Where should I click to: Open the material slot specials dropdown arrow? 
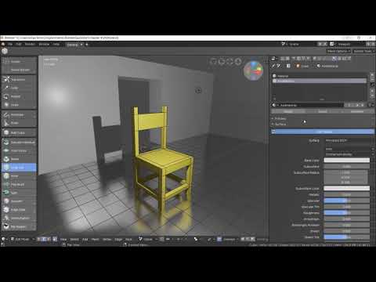pyautogui.click(x=372, y=85)
